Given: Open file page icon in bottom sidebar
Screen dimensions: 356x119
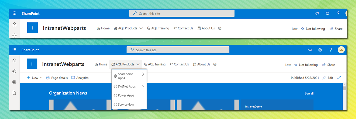Looking at the screenshot, I should 14,93.
